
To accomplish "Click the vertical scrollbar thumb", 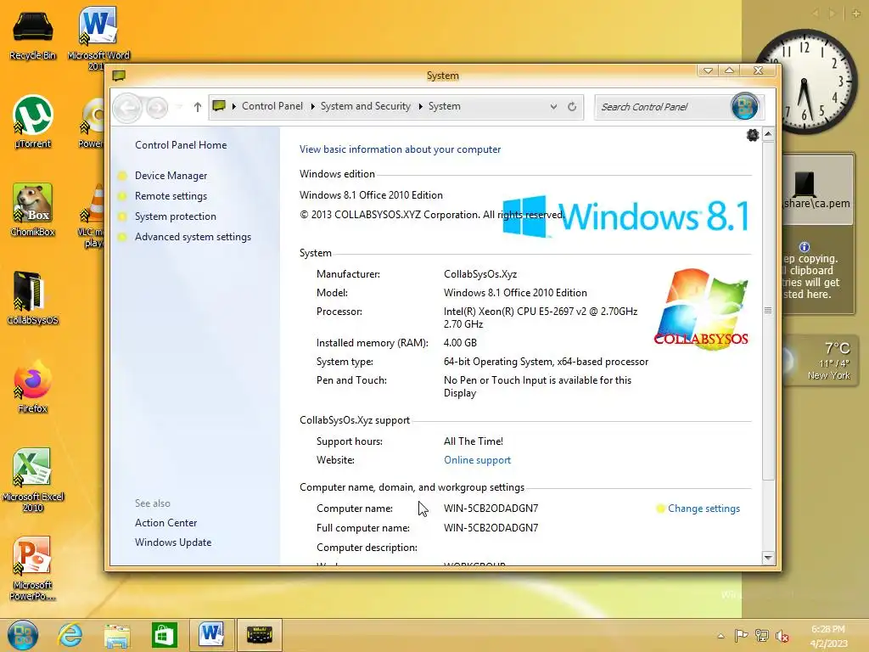I will point(768,311).
